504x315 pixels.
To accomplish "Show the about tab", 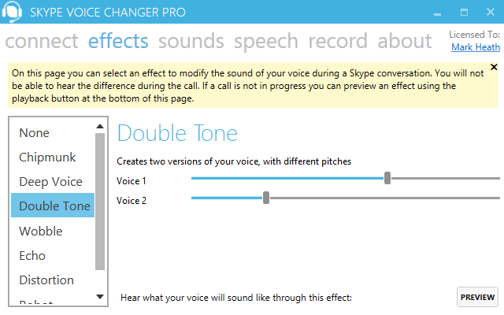I will pyautogui.click(x=405, y=41).
